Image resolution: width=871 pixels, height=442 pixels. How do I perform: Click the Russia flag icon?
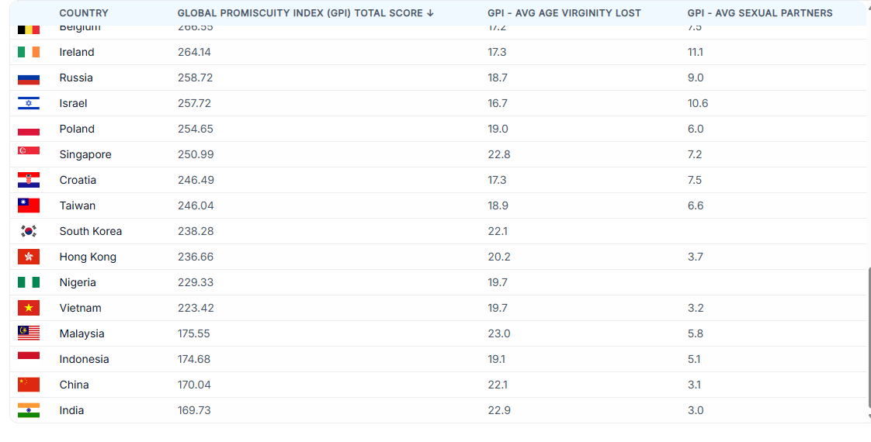pos(29,78)
